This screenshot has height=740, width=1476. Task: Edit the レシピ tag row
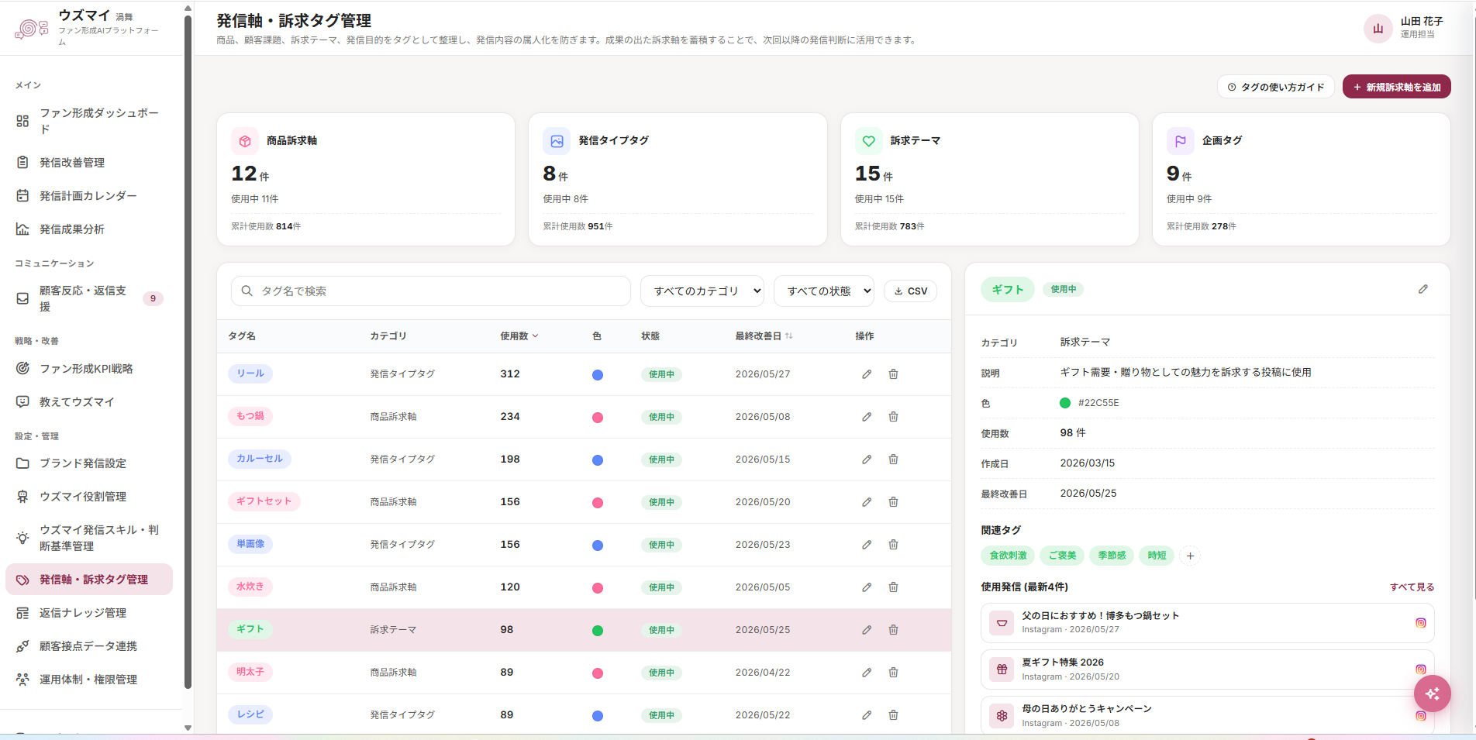point(867,715)
